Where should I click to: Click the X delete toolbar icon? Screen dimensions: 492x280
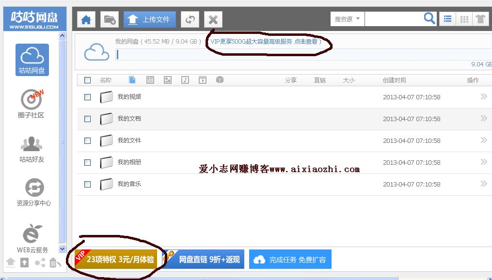pos(213,20)
